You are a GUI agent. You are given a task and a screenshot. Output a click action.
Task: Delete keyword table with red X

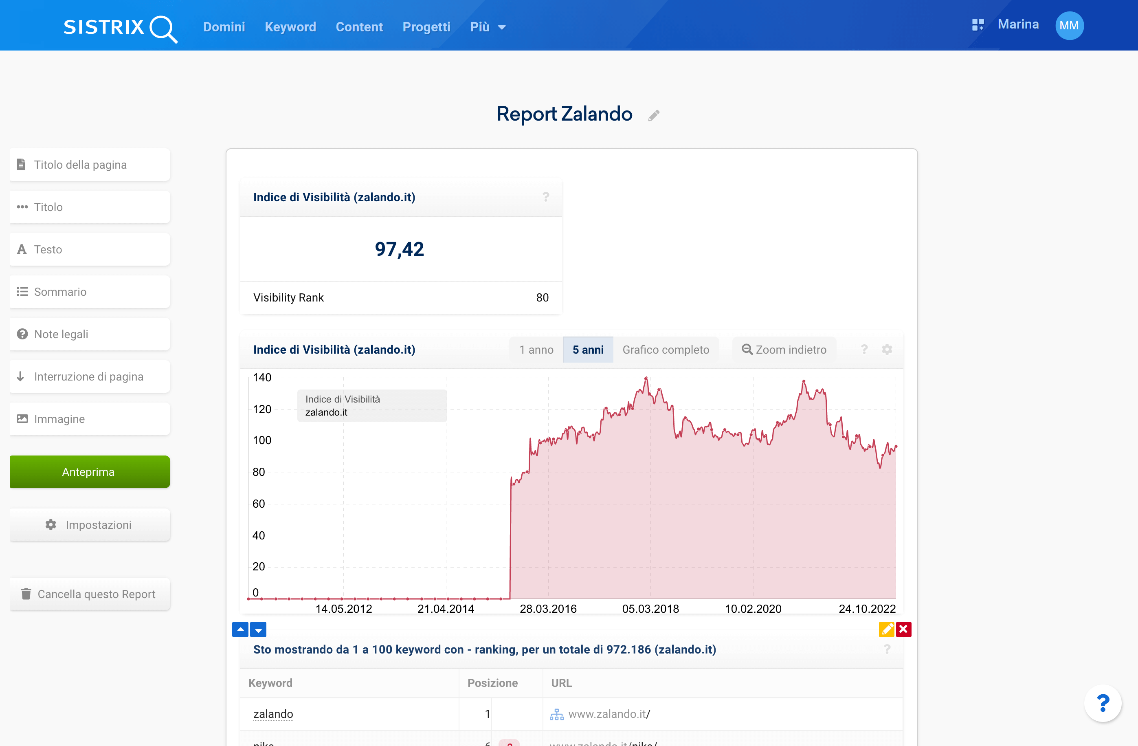[904, 629]
